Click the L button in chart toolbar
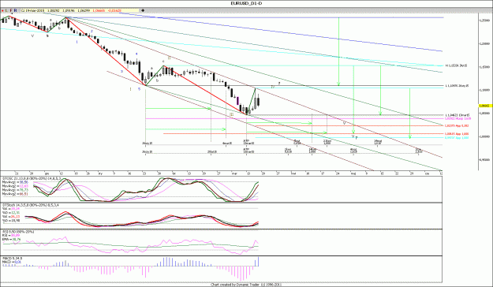This screenshot has width=493, height=287. tap(6, 10)
